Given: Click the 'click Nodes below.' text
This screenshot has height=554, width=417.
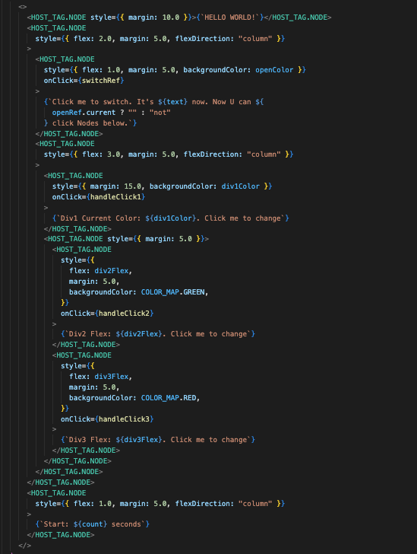Looking at the screenshot, I should [92, 123].
